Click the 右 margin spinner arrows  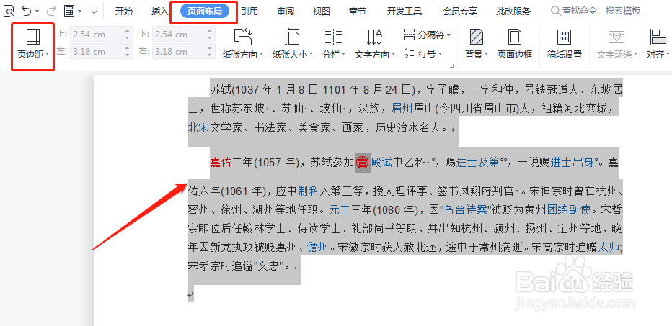tap(210, 52)
